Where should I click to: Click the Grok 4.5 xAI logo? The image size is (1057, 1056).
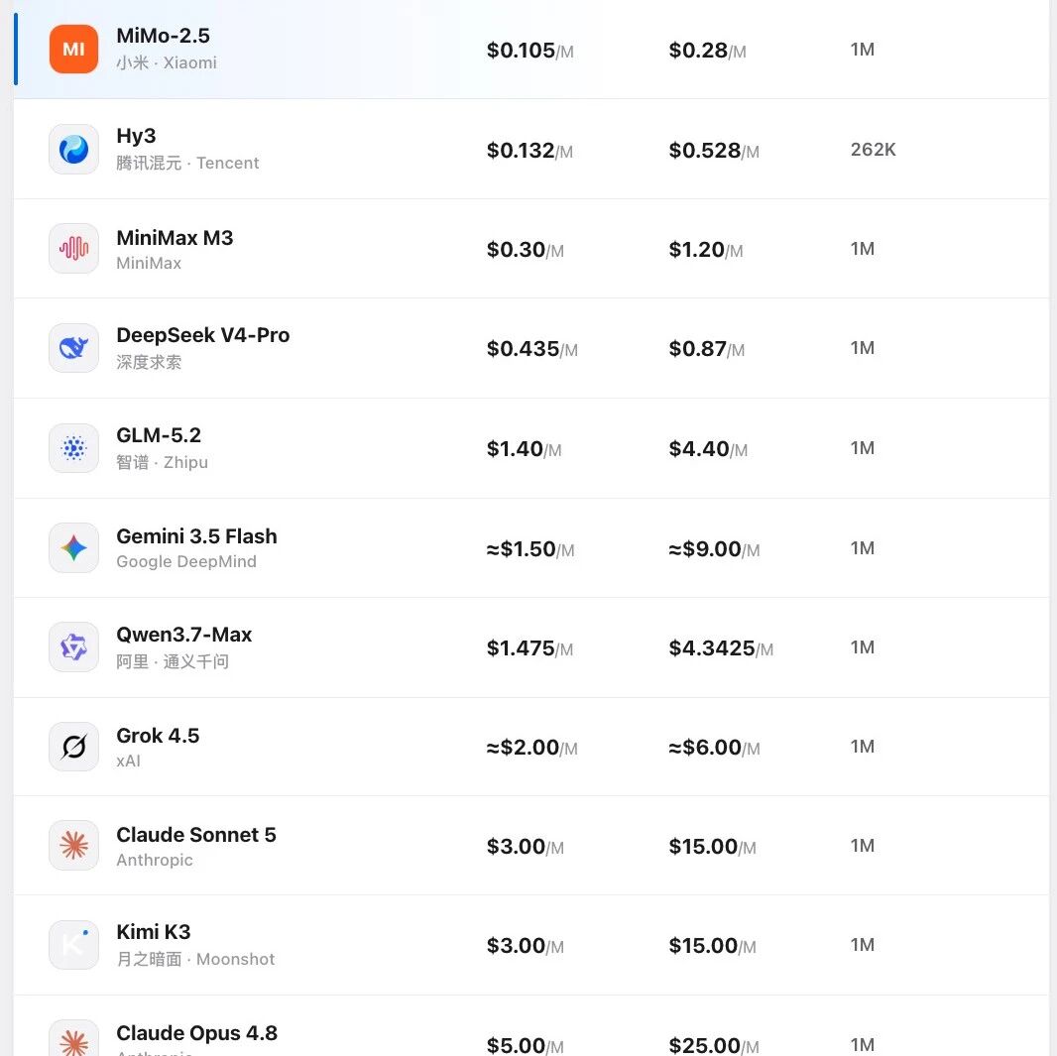(x=73, y=747)
